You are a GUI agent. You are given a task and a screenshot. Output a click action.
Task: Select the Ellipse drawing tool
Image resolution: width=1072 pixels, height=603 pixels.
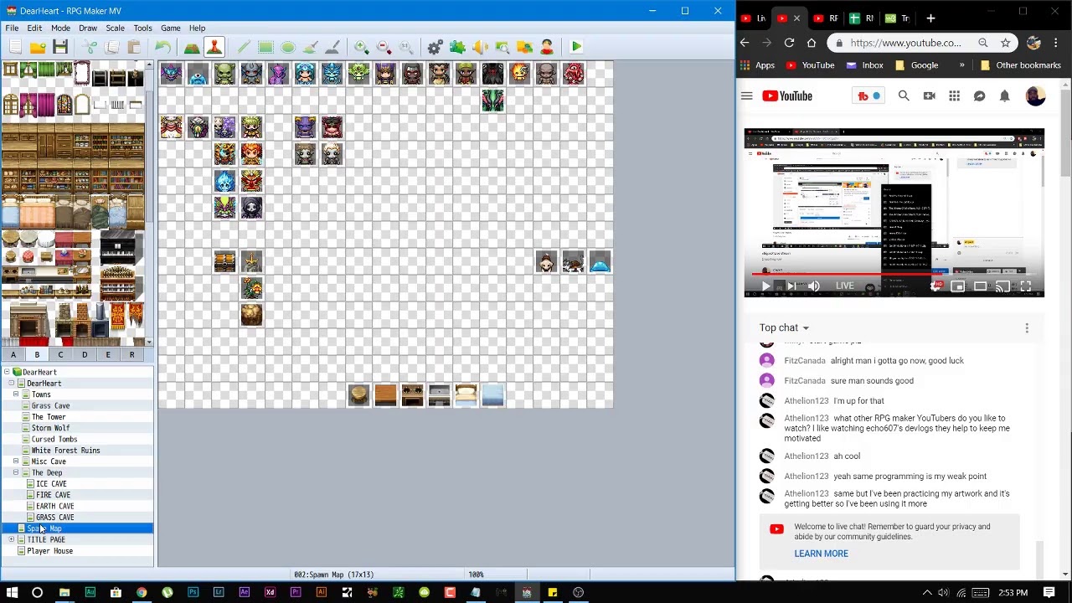pyautogui.click(x=287, y=47)
